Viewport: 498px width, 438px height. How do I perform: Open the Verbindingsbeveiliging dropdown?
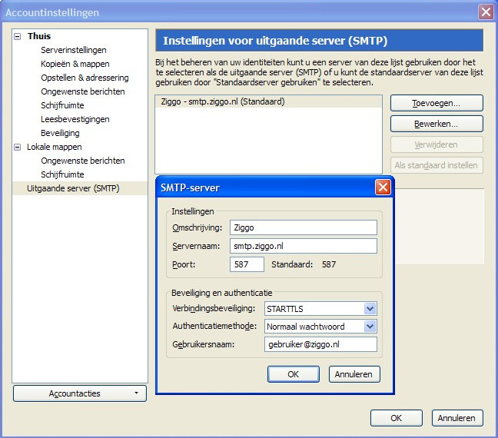pyautogui.click(x=370, y=308)
